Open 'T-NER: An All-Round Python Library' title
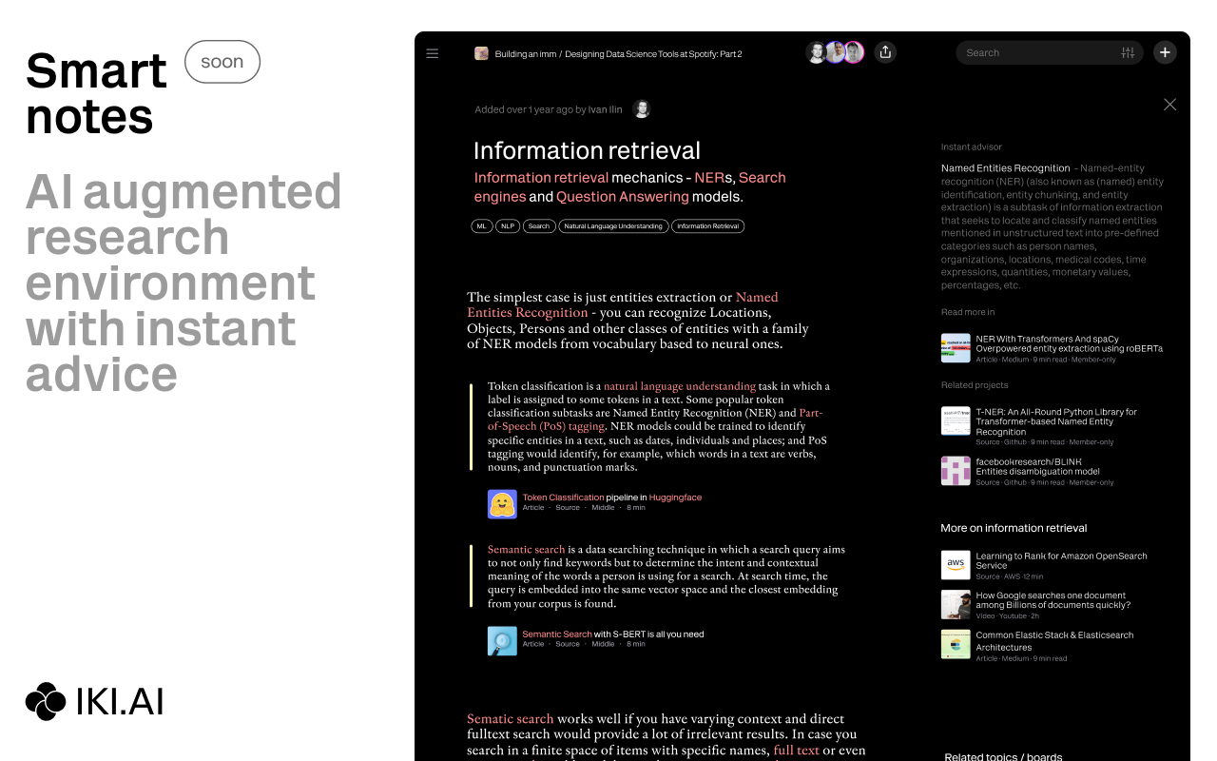The height and width of the screenshot is (761, 1217). click(x=1056, y=421)
